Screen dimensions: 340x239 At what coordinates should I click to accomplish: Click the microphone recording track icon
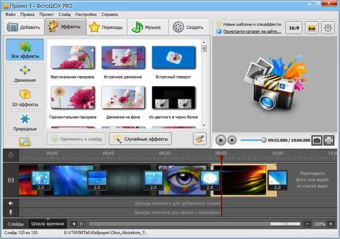(x=11, y=212)
